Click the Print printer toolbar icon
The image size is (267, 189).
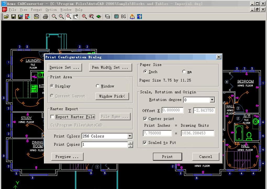click(46, 17)
